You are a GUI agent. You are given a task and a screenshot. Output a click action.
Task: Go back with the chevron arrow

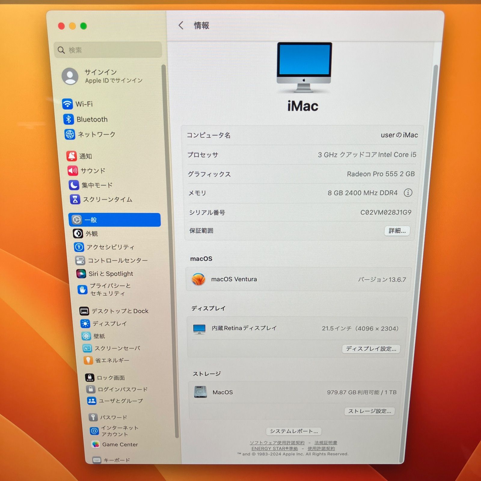[x=181, y=25]
